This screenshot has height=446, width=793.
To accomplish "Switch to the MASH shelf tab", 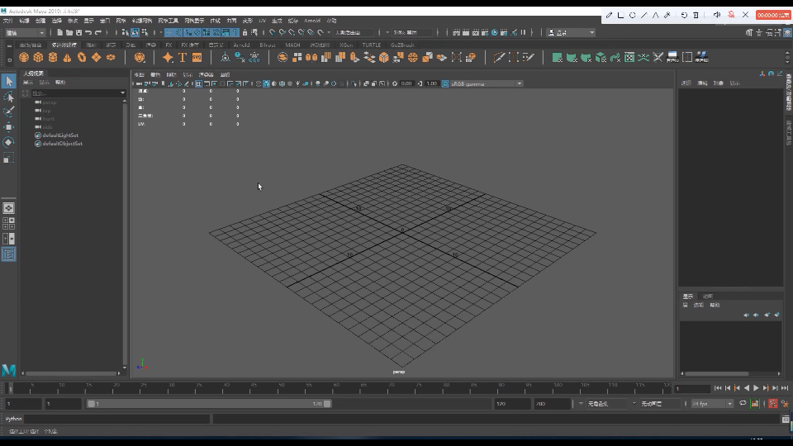I will pyautogui.click(x=292, y=45).
